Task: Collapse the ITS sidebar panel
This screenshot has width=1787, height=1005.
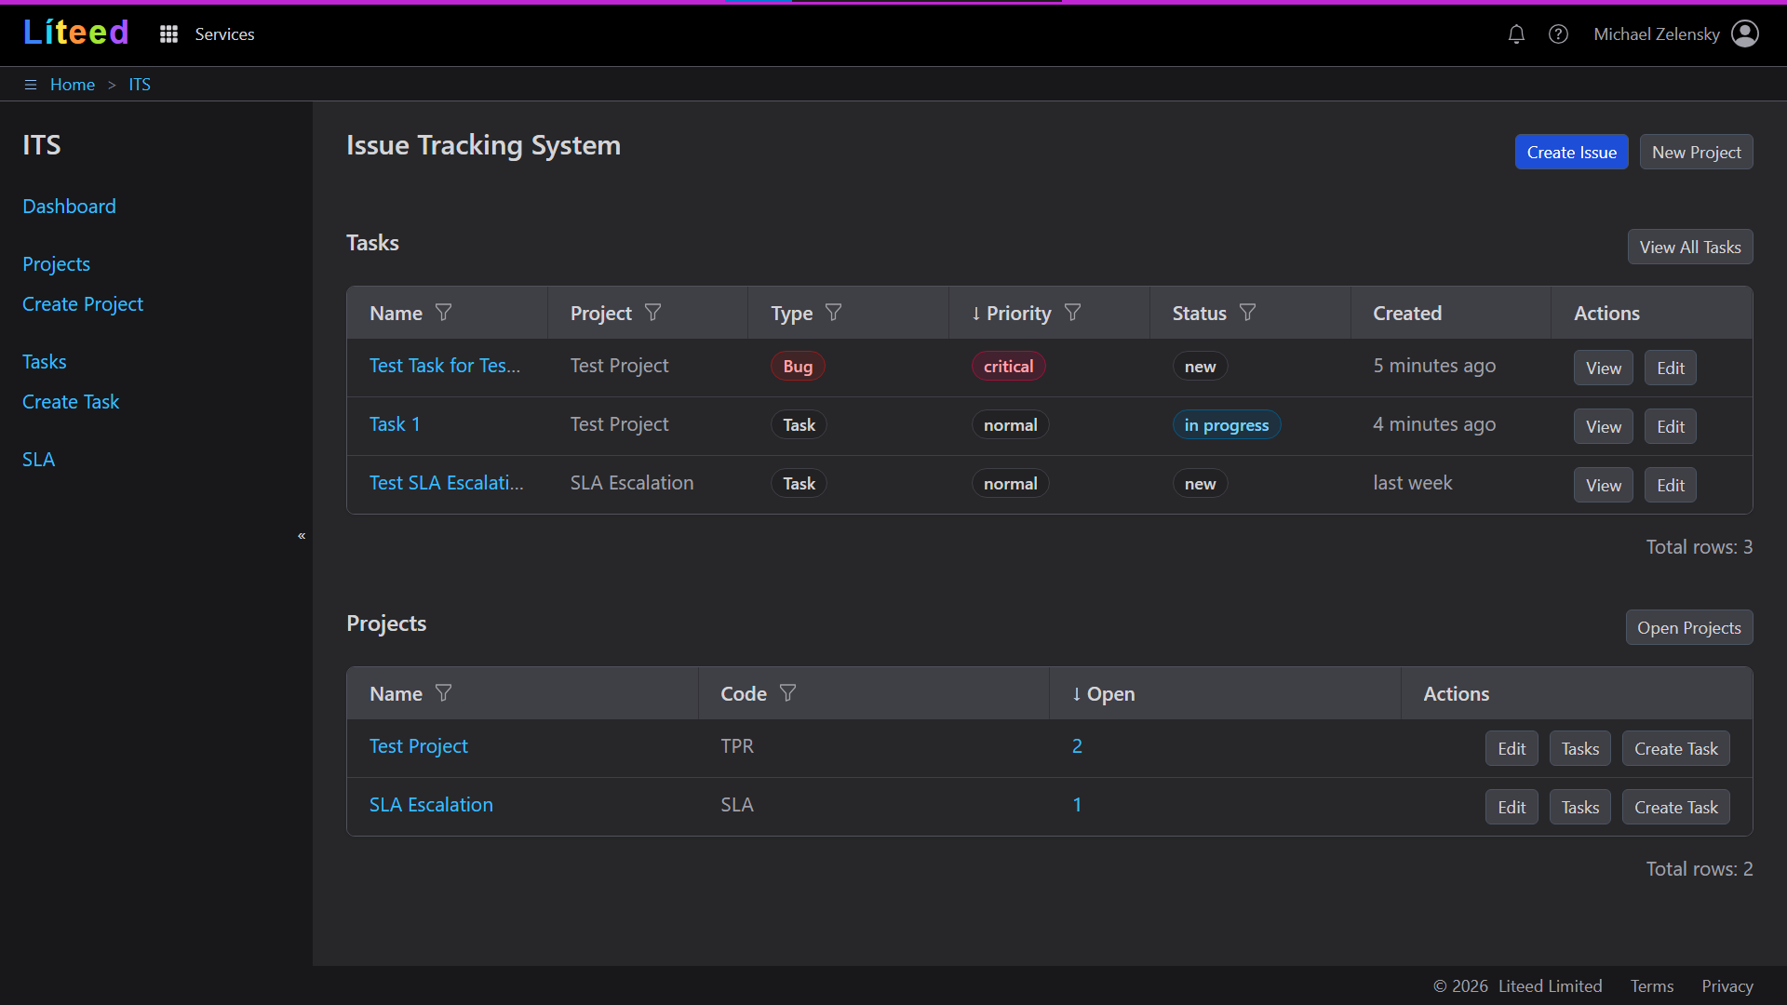Action: [x=302, y=536]
